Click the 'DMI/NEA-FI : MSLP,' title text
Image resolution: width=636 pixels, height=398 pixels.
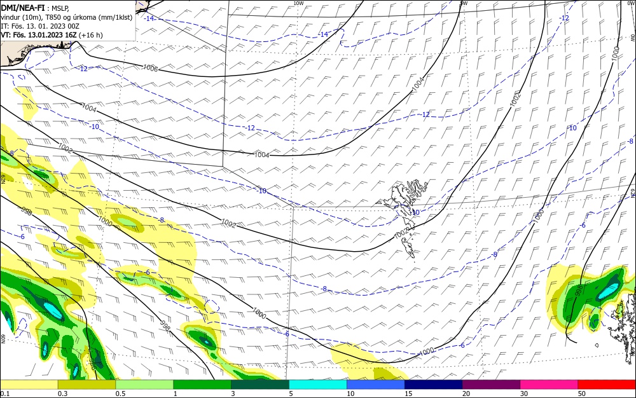coord(35,7)
